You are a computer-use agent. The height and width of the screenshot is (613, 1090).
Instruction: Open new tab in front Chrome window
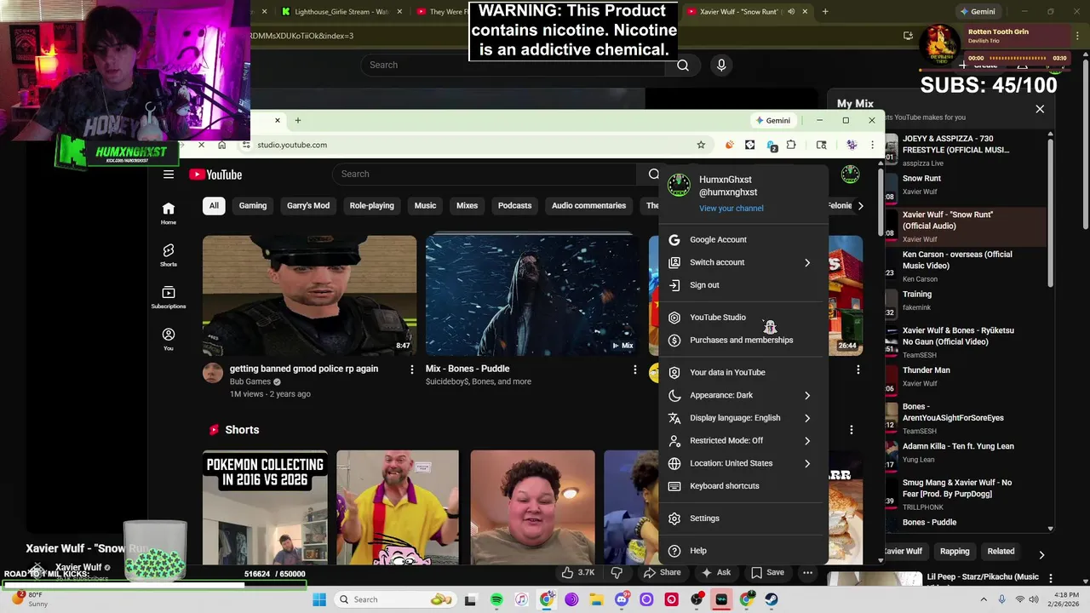point(298,120)
